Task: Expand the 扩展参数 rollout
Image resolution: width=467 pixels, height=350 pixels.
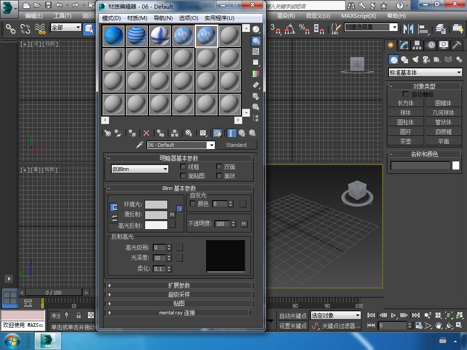Action: coord(179,285)
